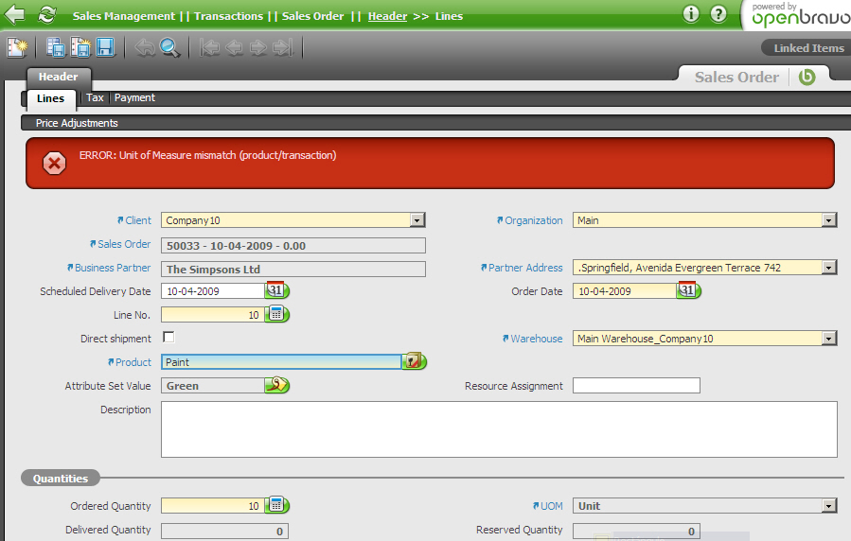Click into the Product field with Paint

[x=281, y=361]
